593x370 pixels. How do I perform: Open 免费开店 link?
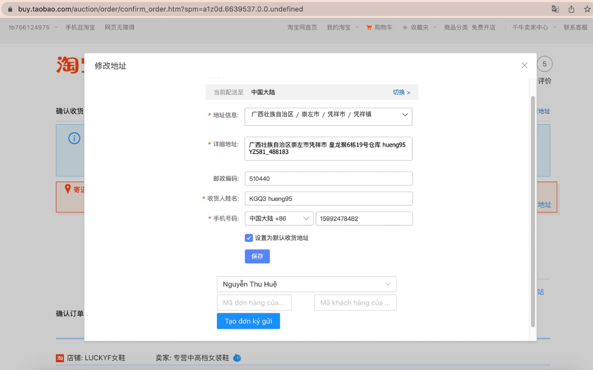pyautogui.click(x=483, y=27)
